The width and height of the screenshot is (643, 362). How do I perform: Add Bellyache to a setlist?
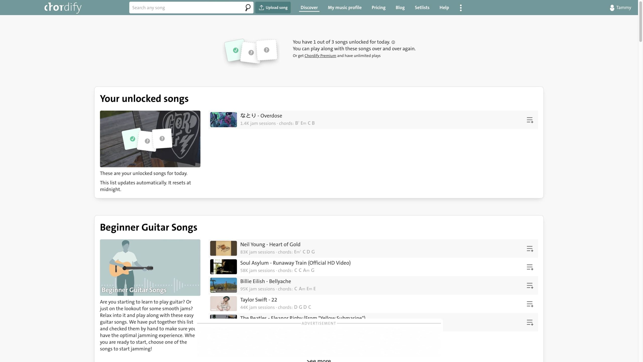point(530,286)
